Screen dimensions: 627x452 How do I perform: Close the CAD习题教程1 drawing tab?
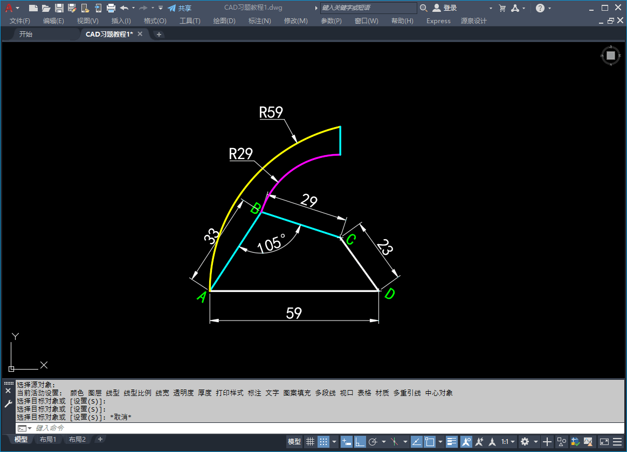[x=140, y=34]
